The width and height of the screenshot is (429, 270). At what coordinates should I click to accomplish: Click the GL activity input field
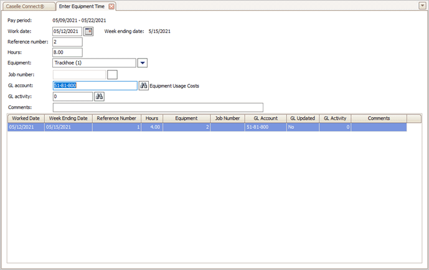click(x=73, y=97)
